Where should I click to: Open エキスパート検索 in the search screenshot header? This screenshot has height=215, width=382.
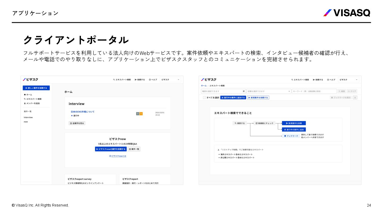(300, 80)
